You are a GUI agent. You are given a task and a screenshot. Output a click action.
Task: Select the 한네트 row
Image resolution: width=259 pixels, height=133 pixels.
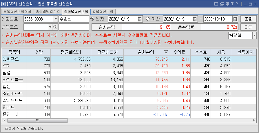coord(129,108)
